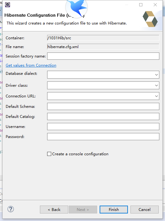Click the Hibernate Configuration File title text
The image size is (165, 221).
[x=44, y=15]
